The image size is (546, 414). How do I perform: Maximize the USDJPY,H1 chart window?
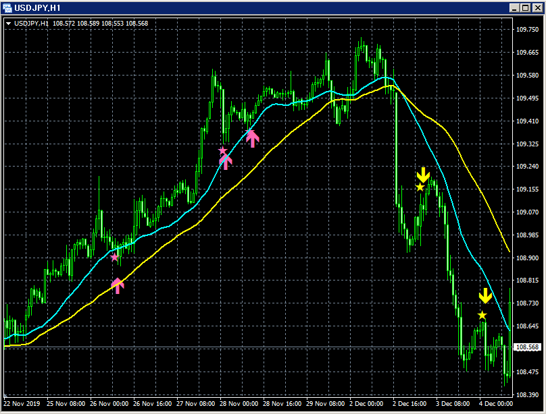[526, 7]
